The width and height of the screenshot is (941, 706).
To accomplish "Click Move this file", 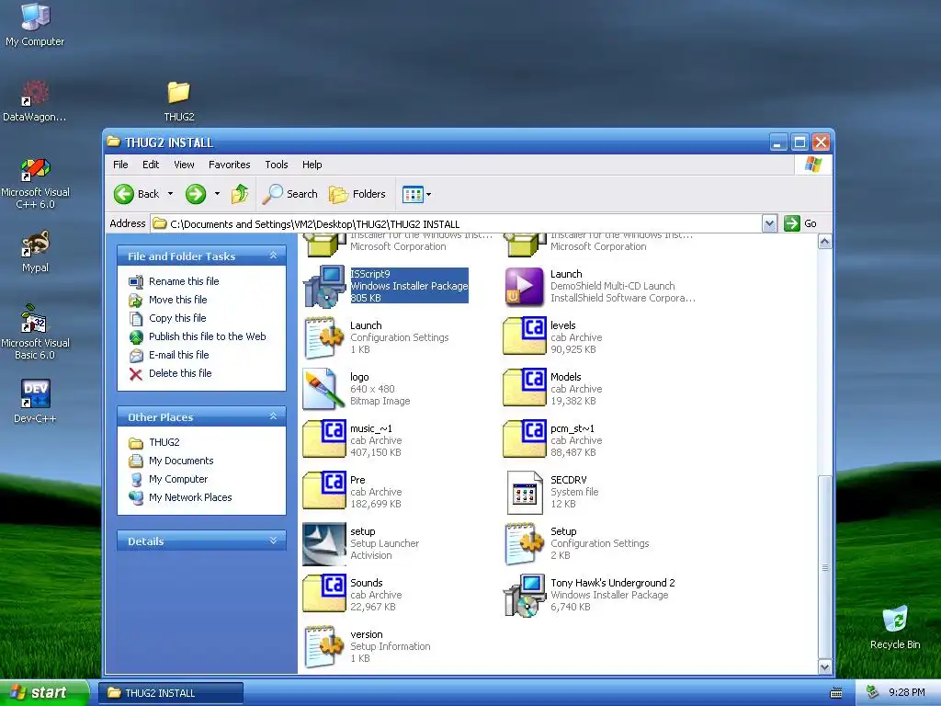I will [x=177, y=300].
